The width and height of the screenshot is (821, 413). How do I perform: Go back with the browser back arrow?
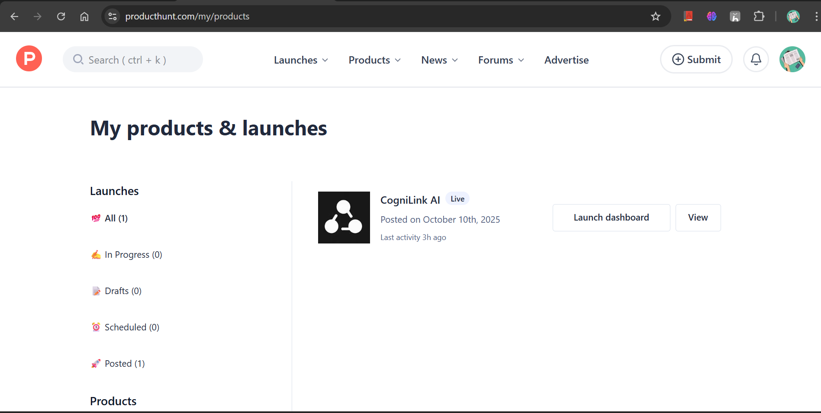coord(14,16)
